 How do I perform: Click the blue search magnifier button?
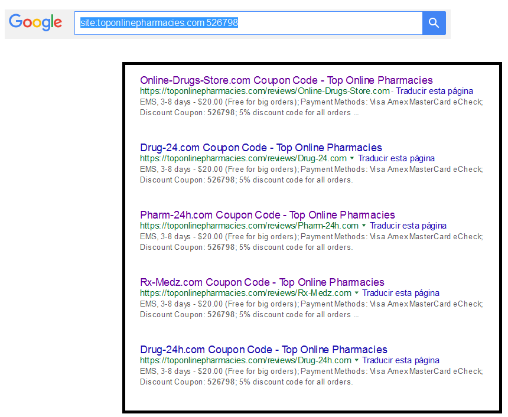point(434,23)
